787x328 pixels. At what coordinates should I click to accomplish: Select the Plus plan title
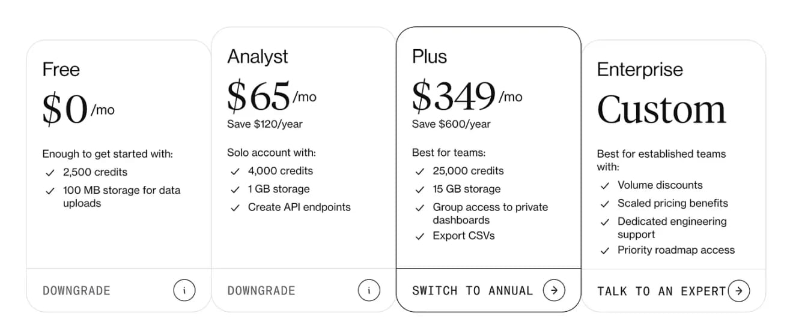pos(430,57)
